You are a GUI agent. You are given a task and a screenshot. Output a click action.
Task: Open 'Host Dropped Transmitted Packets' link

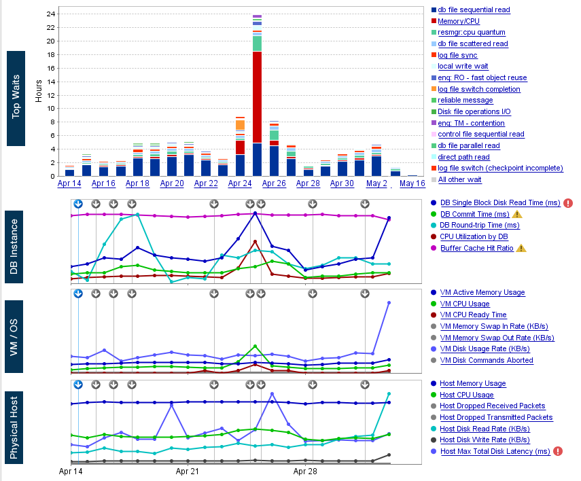click(x=496, y=417)
